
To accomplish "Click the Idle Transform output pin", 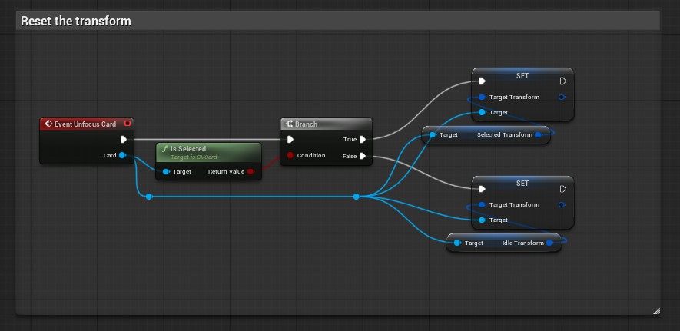I will point(549,243).
